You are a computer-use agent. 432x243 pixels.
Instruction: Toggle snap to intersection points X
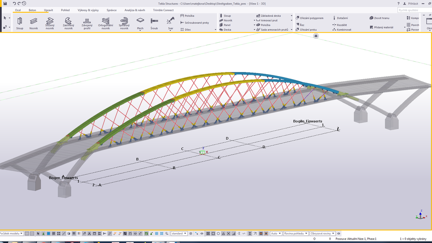(x=229, y=233)
